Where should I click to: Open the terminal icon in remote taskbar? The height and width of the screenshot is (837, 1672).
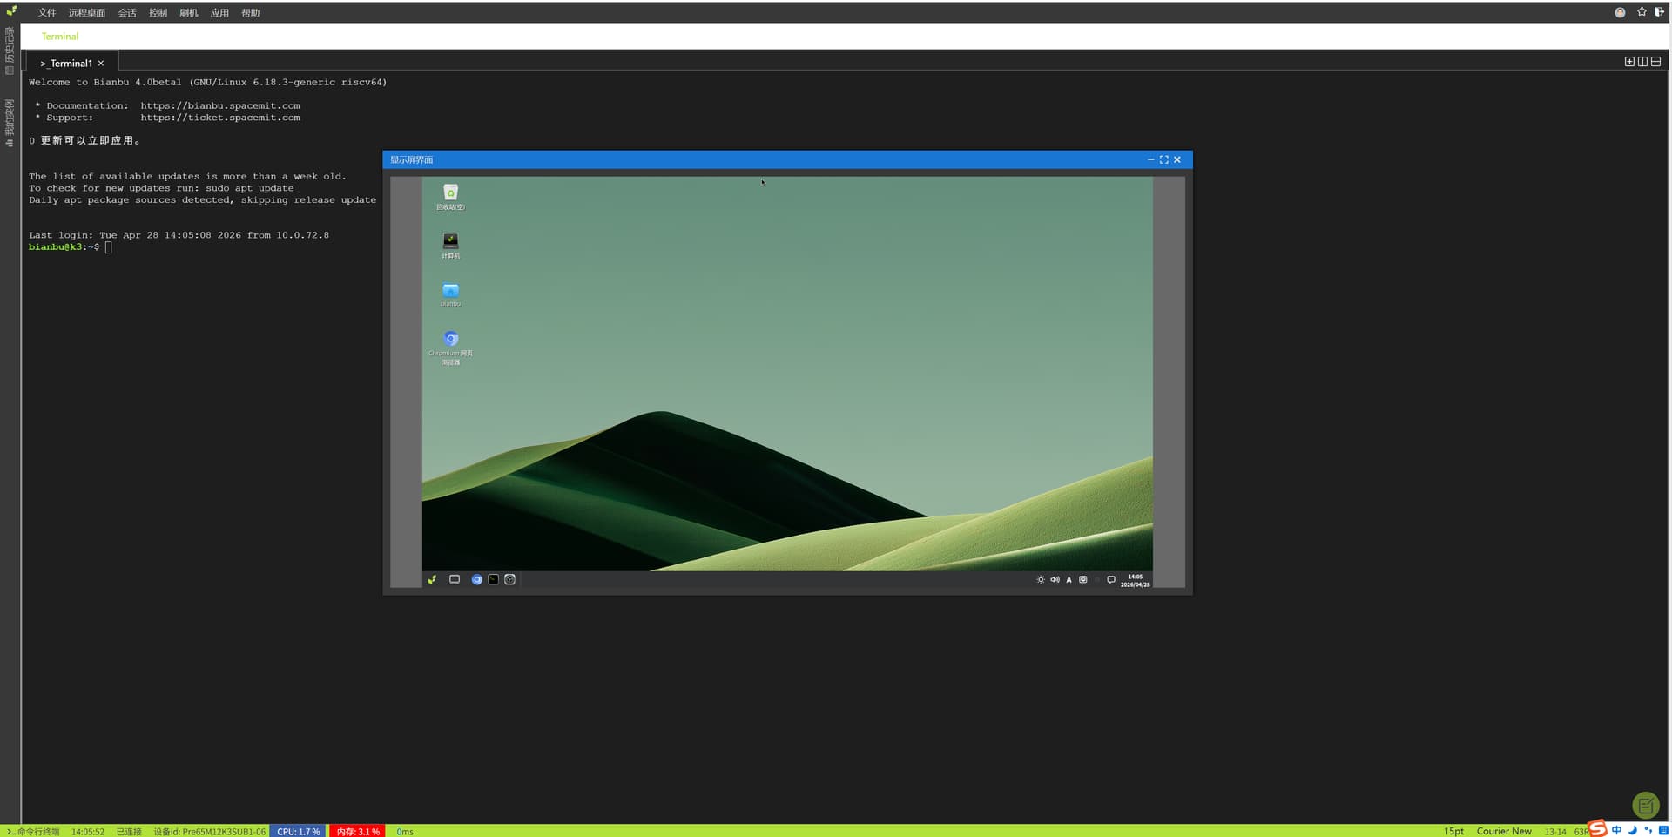(x=493, y=580)
